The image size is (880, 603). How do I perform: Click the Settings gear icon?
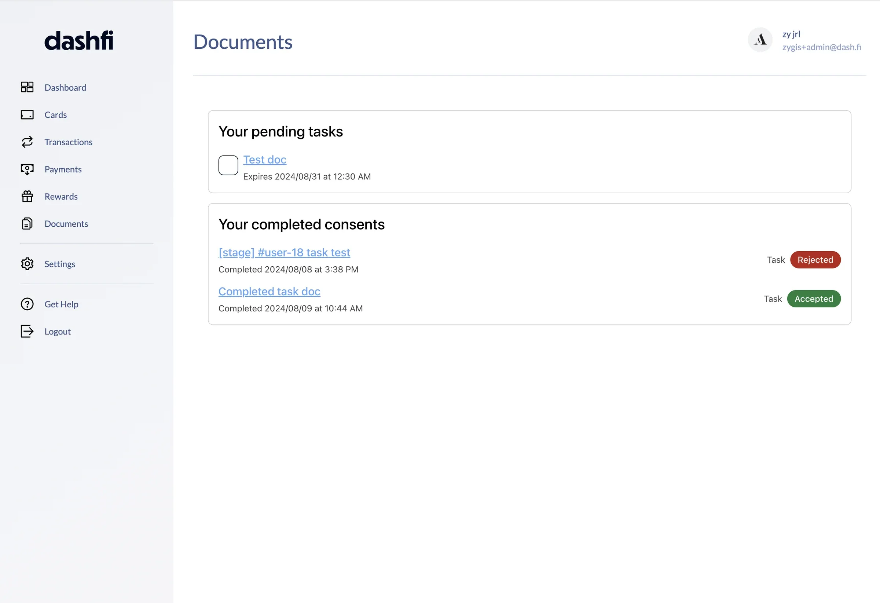coord(27,264)
